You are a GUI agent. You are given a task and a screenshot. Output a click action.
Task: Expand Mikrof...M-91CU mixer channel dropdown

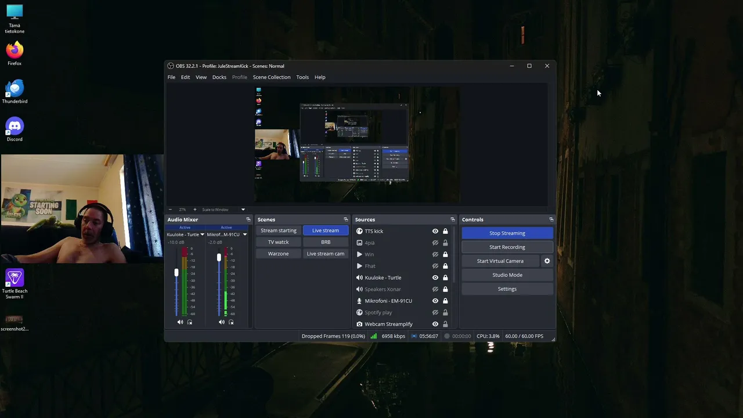[245, 235]
